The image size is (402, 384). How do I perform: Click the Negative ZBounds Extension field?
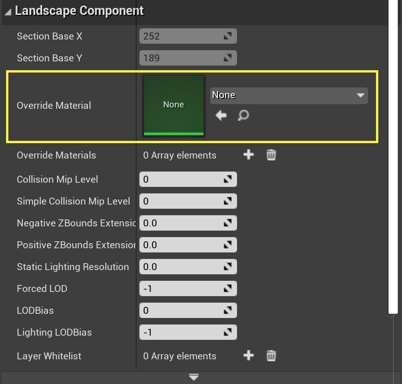click(181, 223)
